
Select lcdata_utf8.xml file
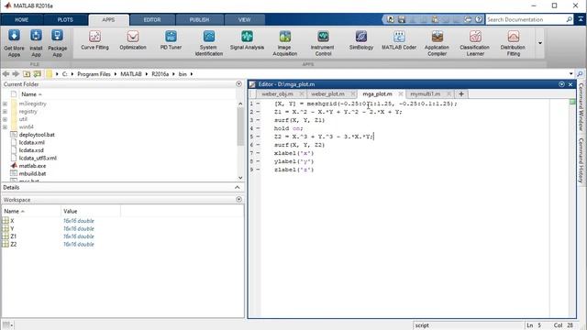point(38,159)
